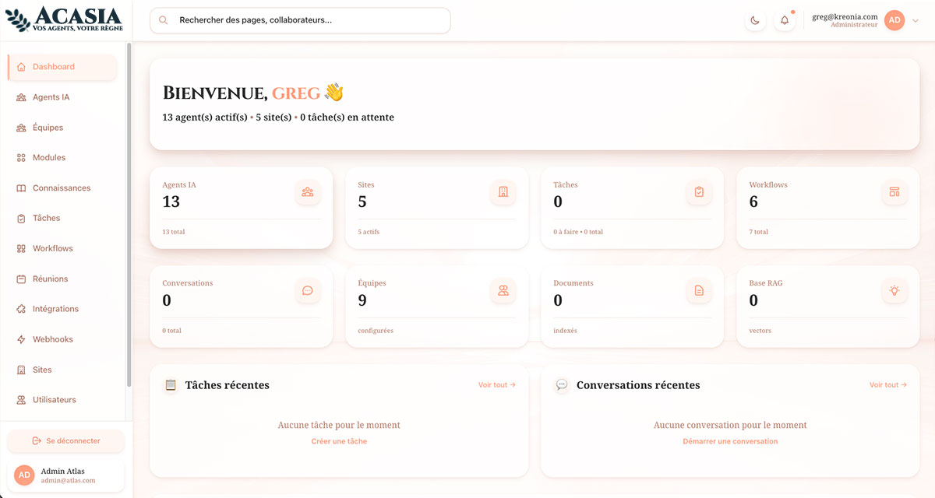Click the search bar to search collaborators
935x498 pixels.
tap(299, 20)
